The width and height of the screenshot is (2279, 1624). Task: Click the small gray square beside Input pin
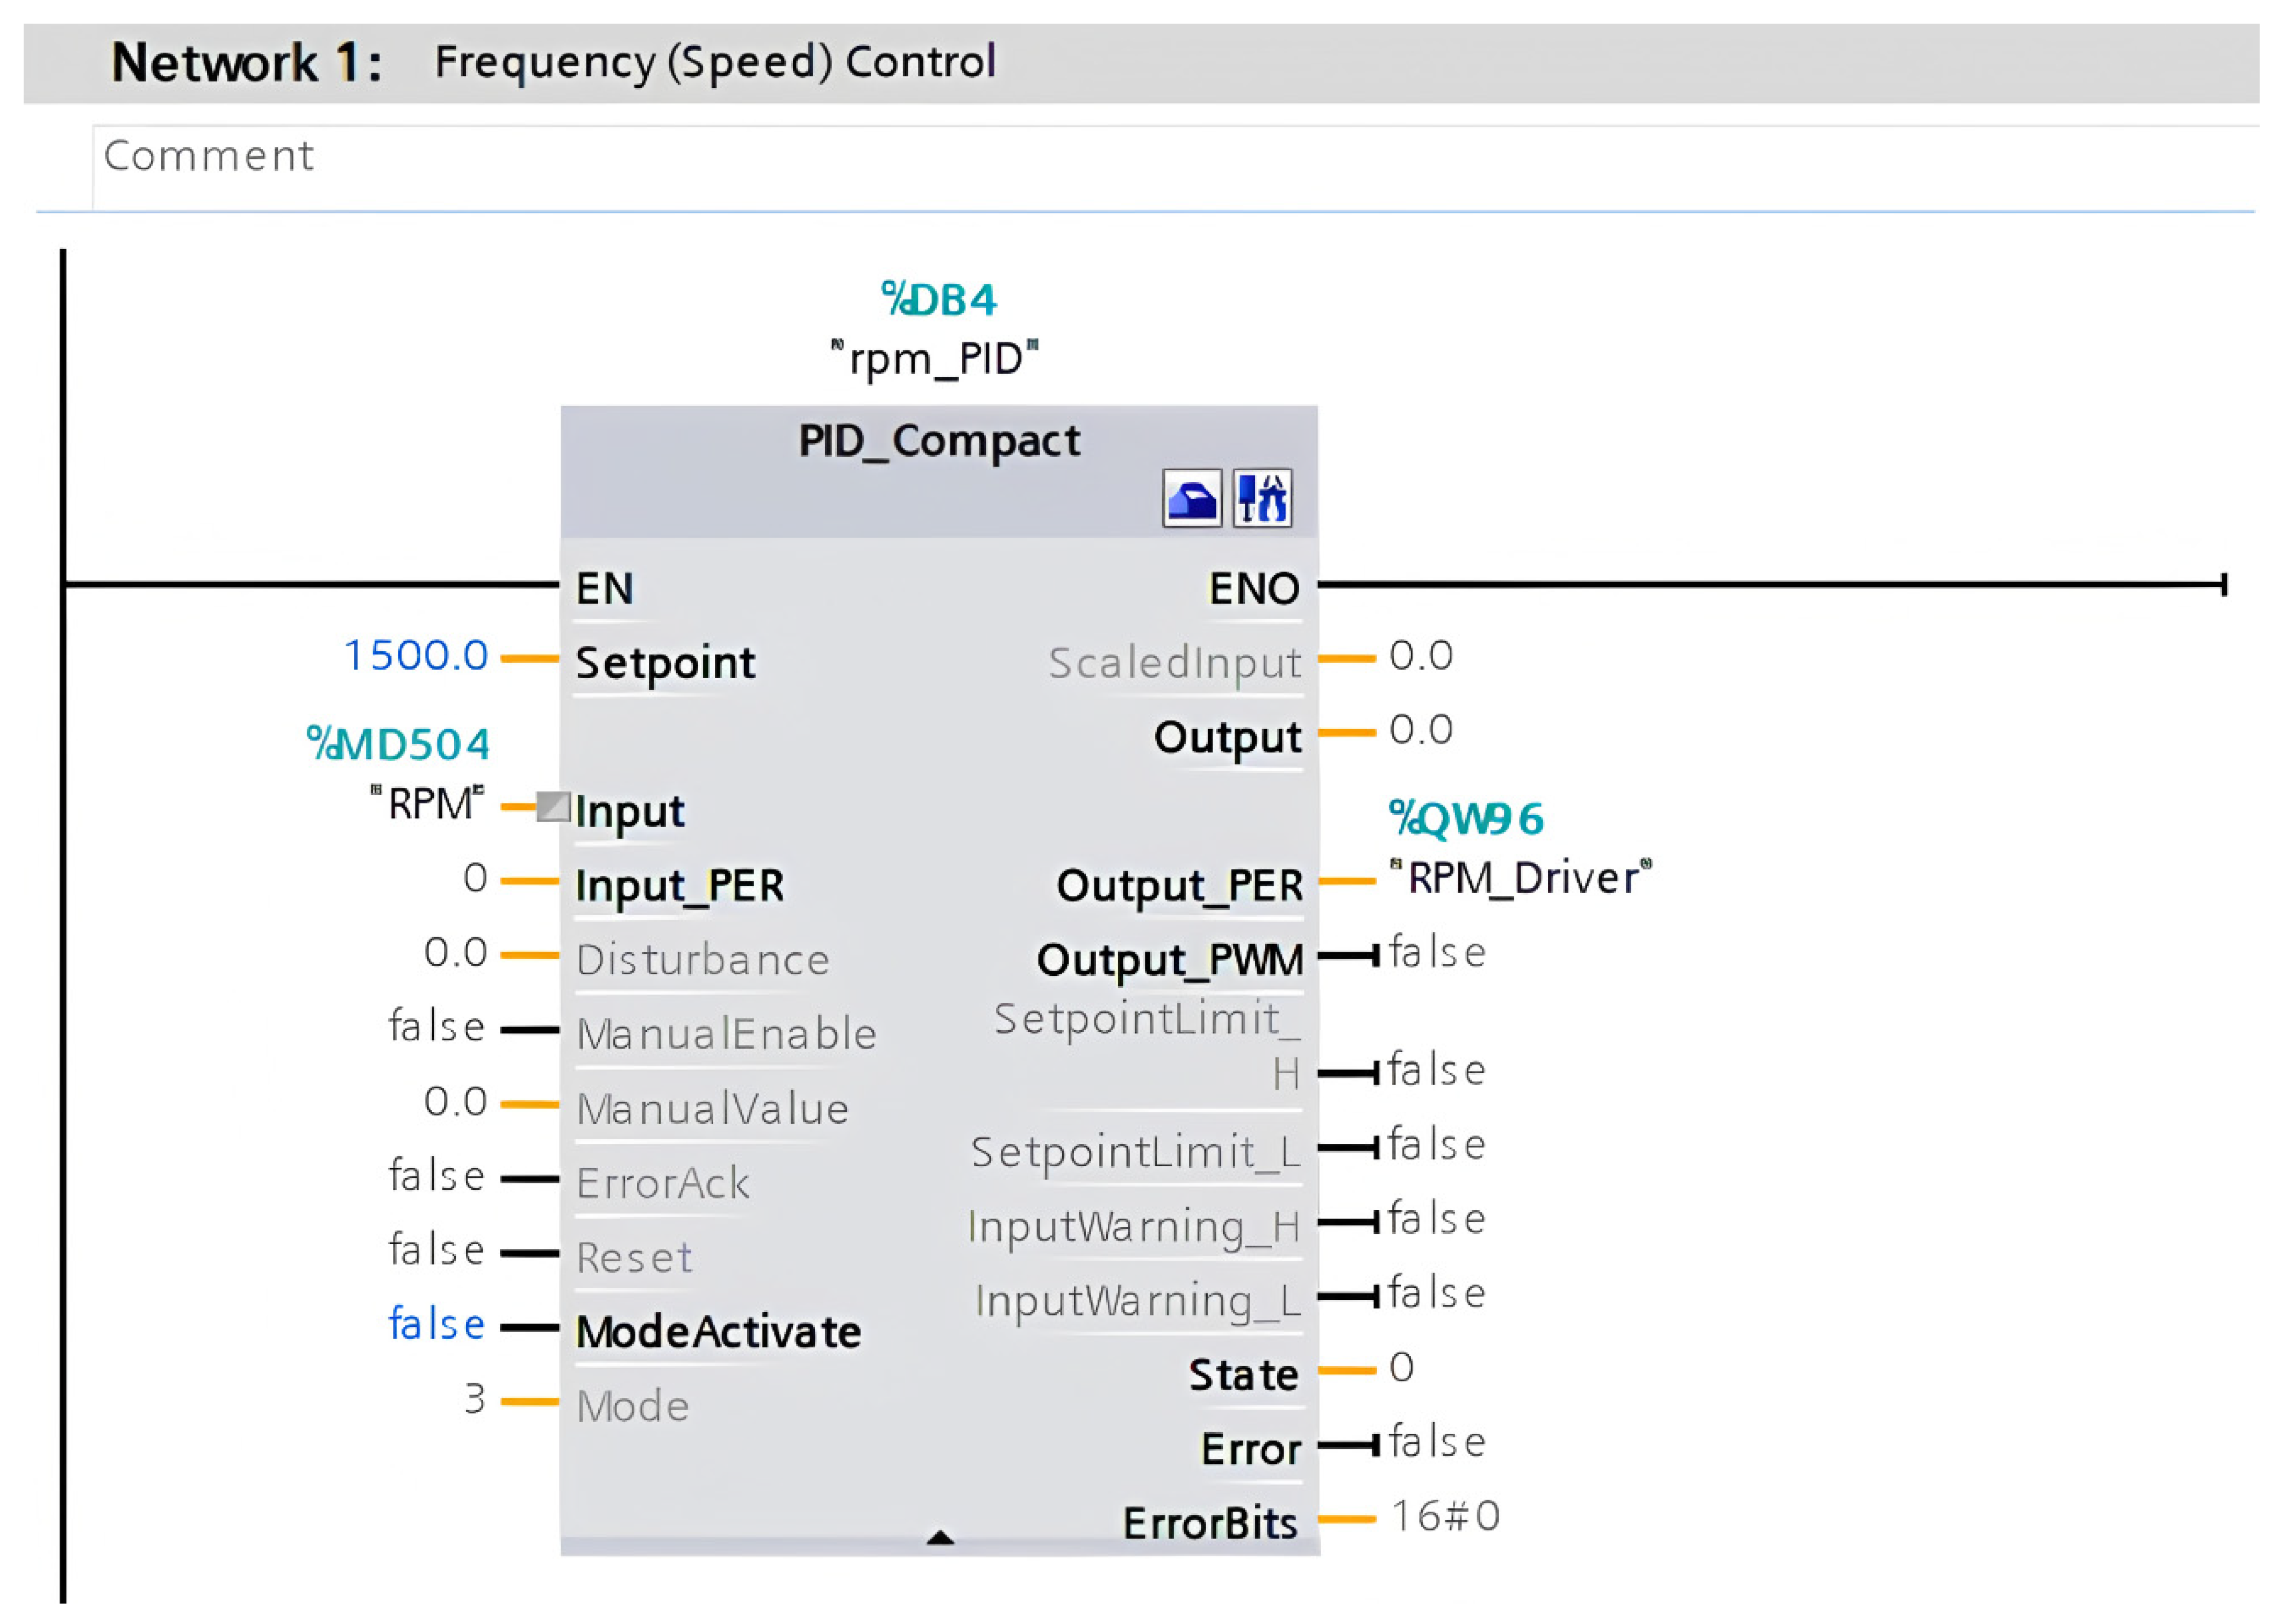coord(553,806)
